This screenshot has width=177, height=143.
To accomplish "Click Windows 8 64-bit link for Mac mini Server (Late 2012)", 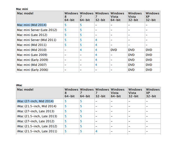I will coord(65,30).
